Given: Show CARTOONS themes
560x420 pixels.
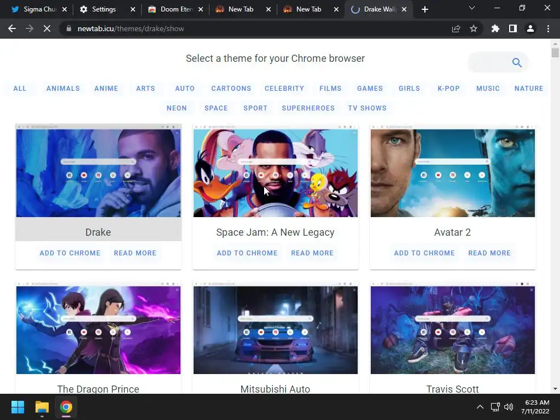Looking at the screenshot, I should [231, 88].
